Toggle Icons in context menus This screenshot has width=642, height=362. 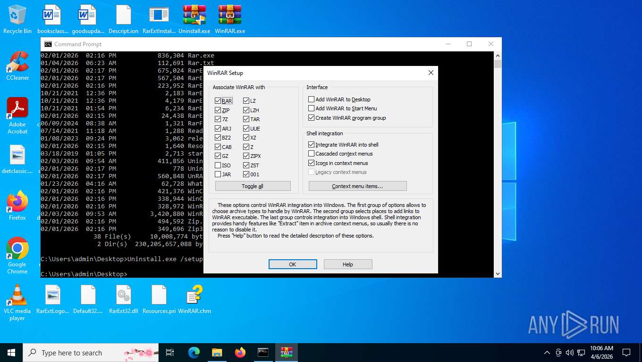(311, 163)
